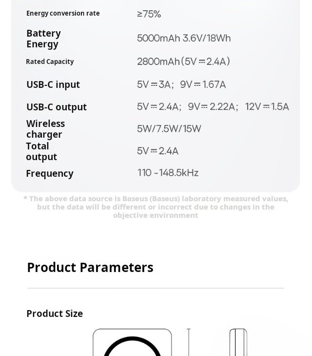The image size is (312, 356).
Task: Select the USB-C input label
Action: (x=53, y=84)
